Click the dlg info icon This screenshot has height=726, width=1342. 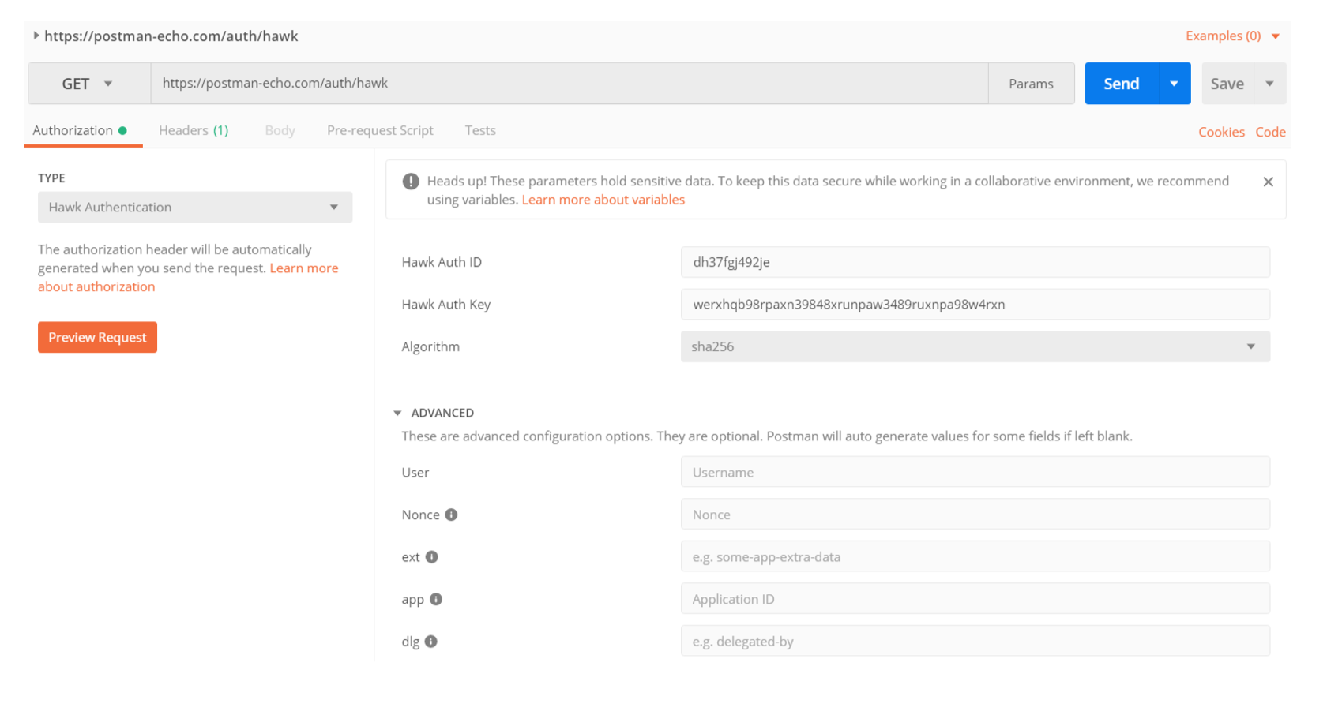(x=430, y=642)
